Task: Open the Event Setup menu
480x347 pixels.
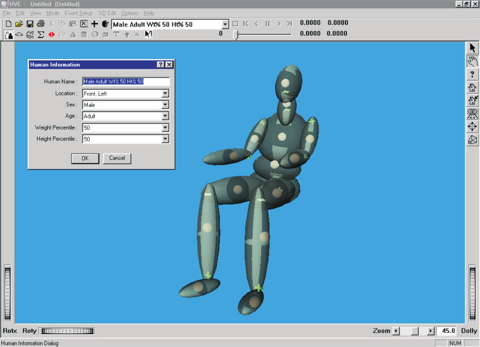Action: 78,13
